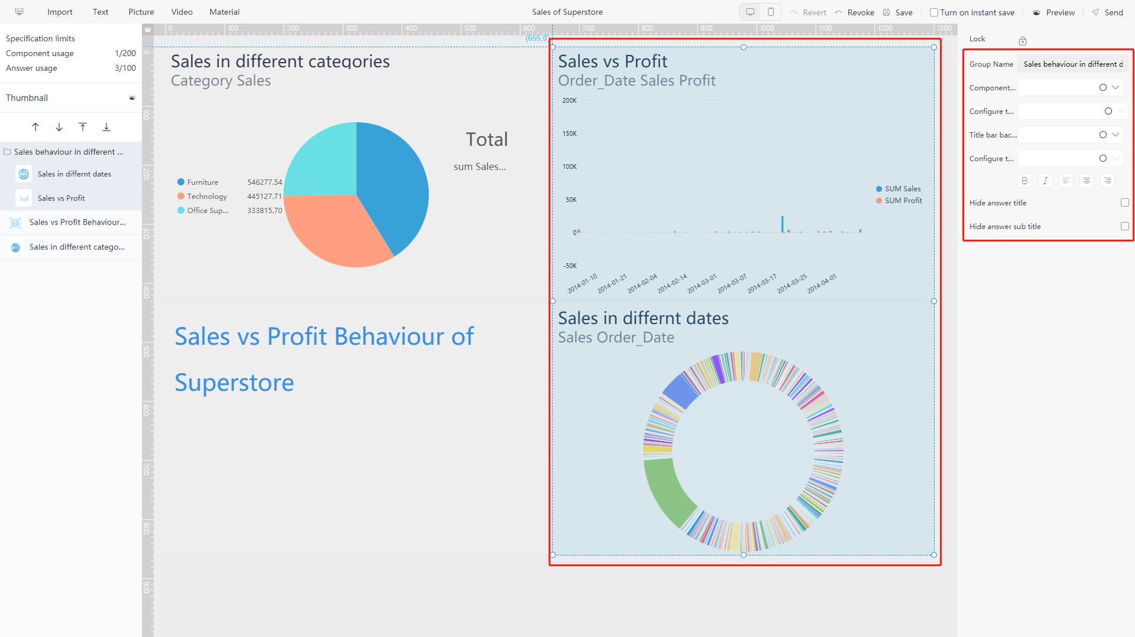Check Hide answer sub title checkbox

point(1124,226)
